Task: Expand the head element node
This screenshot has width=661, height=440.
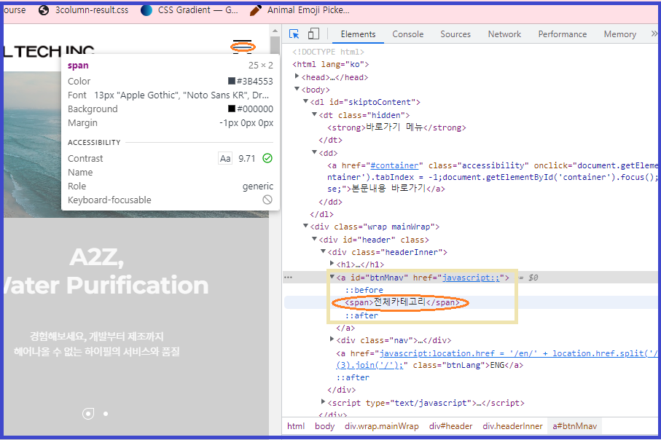Action: 297,76
